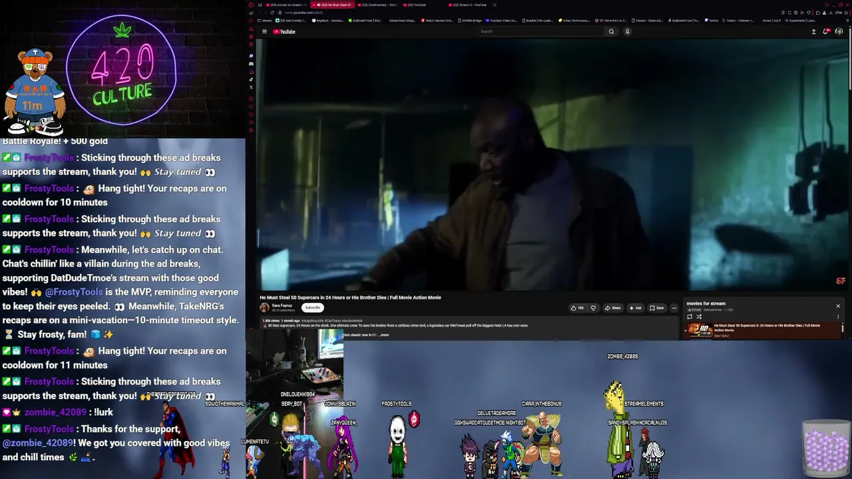This screenshot has height=479, width=852.
Task: Open X (Twitter) from the browser sidebar
Action: tap(251, 87)
